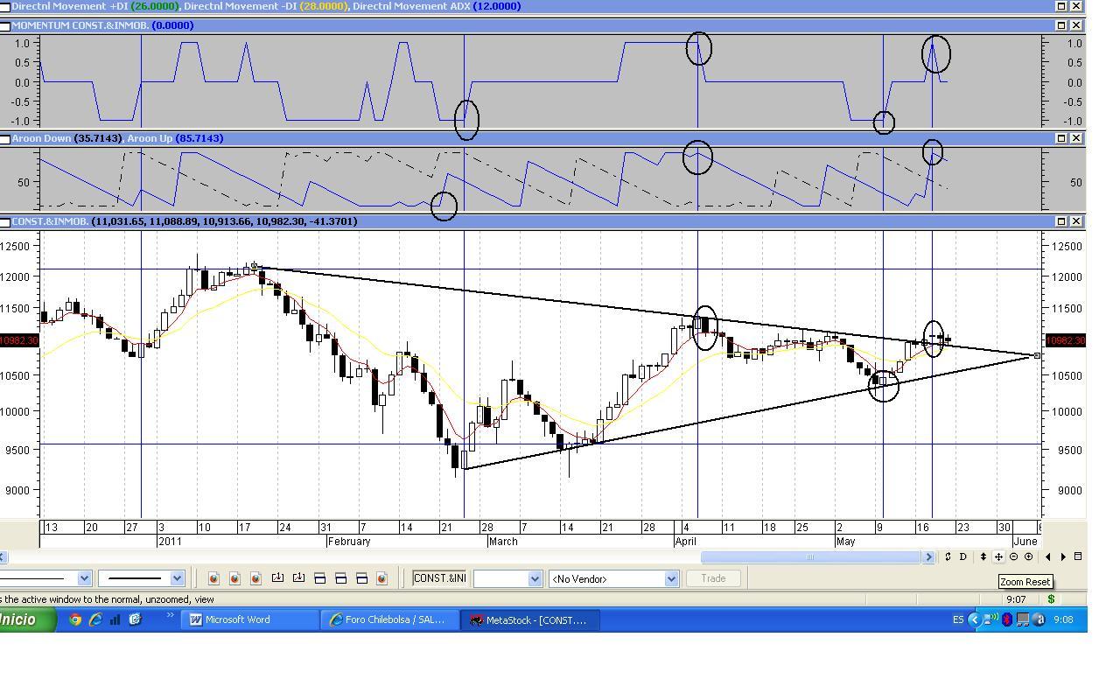Open the line weight dropdown
Image resolution: width=1120 pixels, height=700 pixels.
(177, 578)
